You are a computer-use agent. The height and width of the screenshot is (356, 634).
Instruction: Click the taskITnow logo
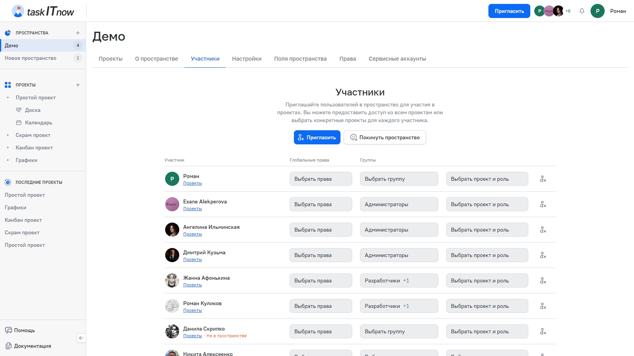tap(43, 11)
